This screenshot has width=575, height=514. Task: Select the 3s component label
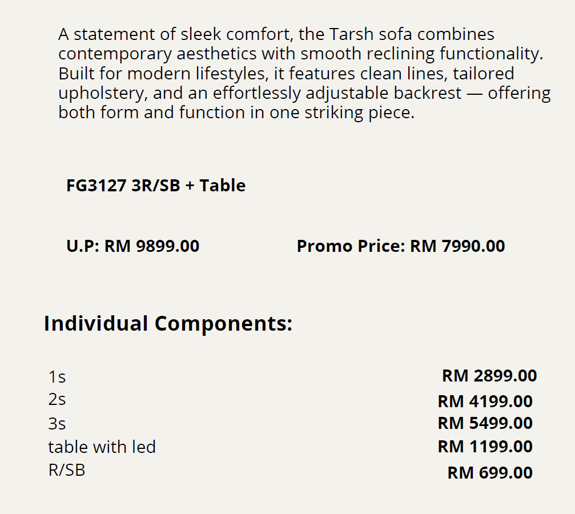(x=57, y=424)
